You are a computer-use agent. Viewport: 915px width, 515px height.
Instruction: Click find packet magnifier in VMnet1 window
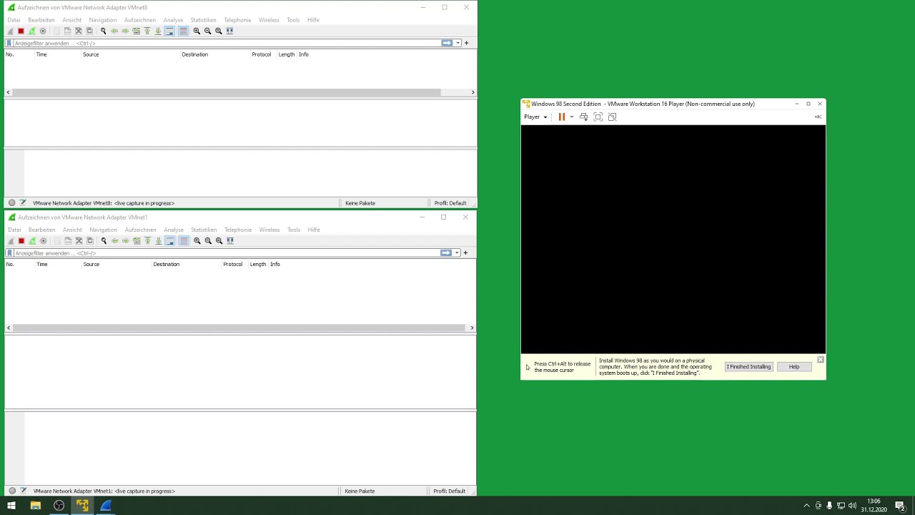[104, 240]
